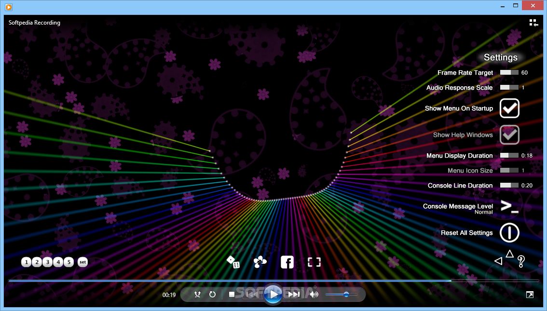Adjust the Console Line Duration slider
This screenshot has width=547, height=311.
pos(509,186)
